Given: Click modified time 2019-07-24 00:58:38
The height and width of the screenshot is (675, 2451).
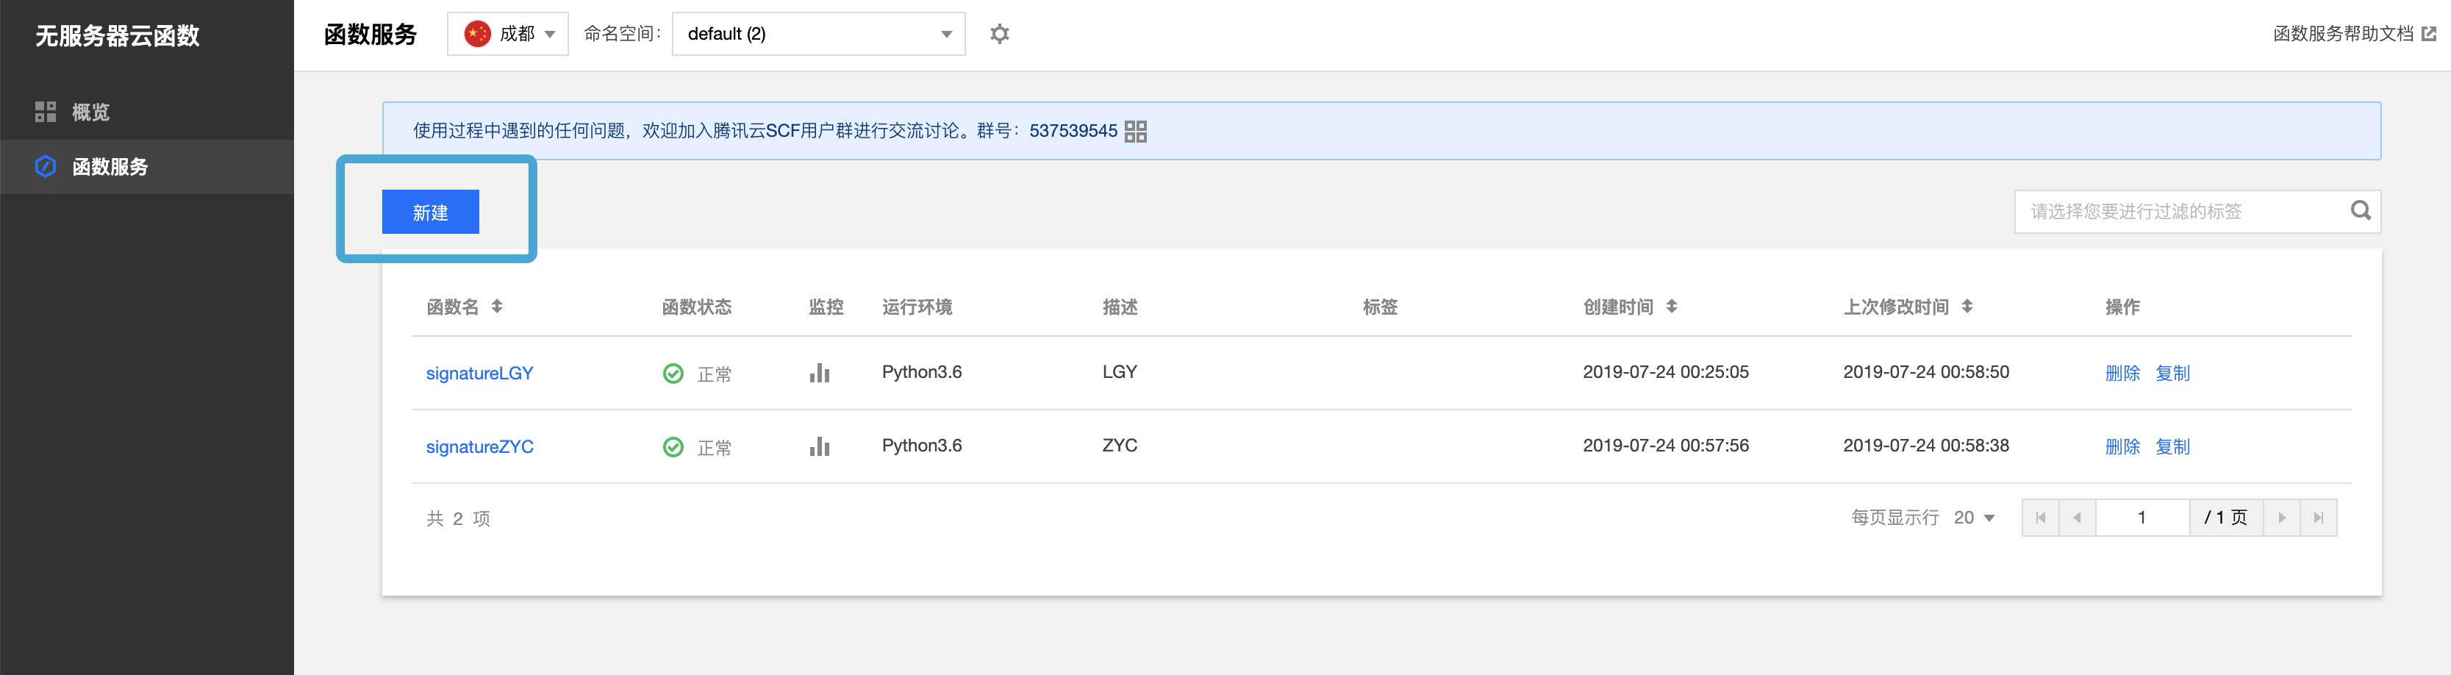Looking at the screenshot, I should click(x=1926, y=446).
